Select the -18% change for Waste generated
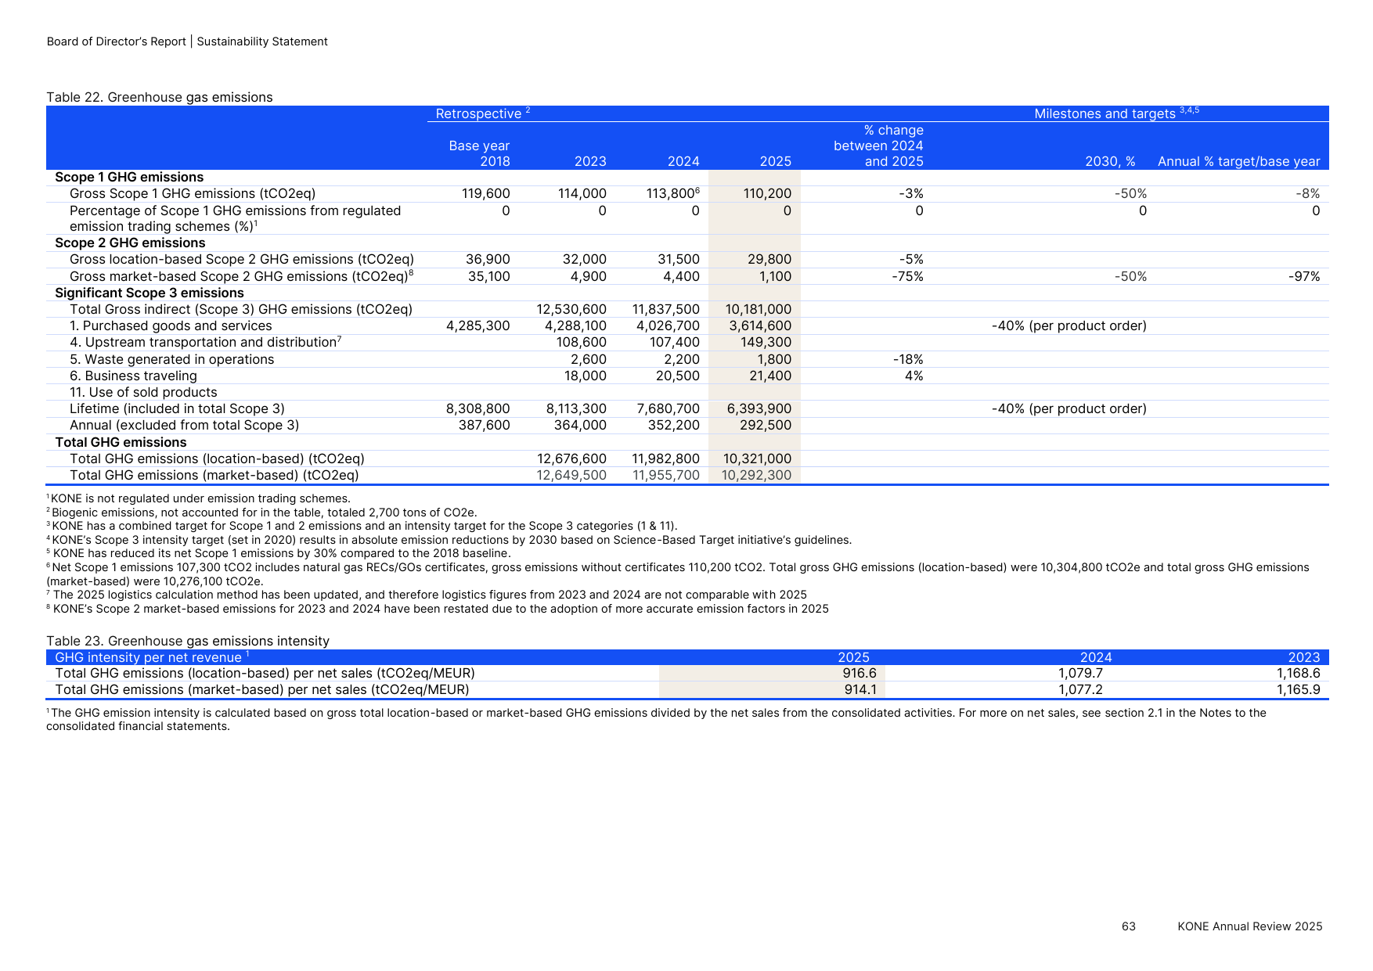This screenshot has height=971, width=1373. [x=908, y=360]
